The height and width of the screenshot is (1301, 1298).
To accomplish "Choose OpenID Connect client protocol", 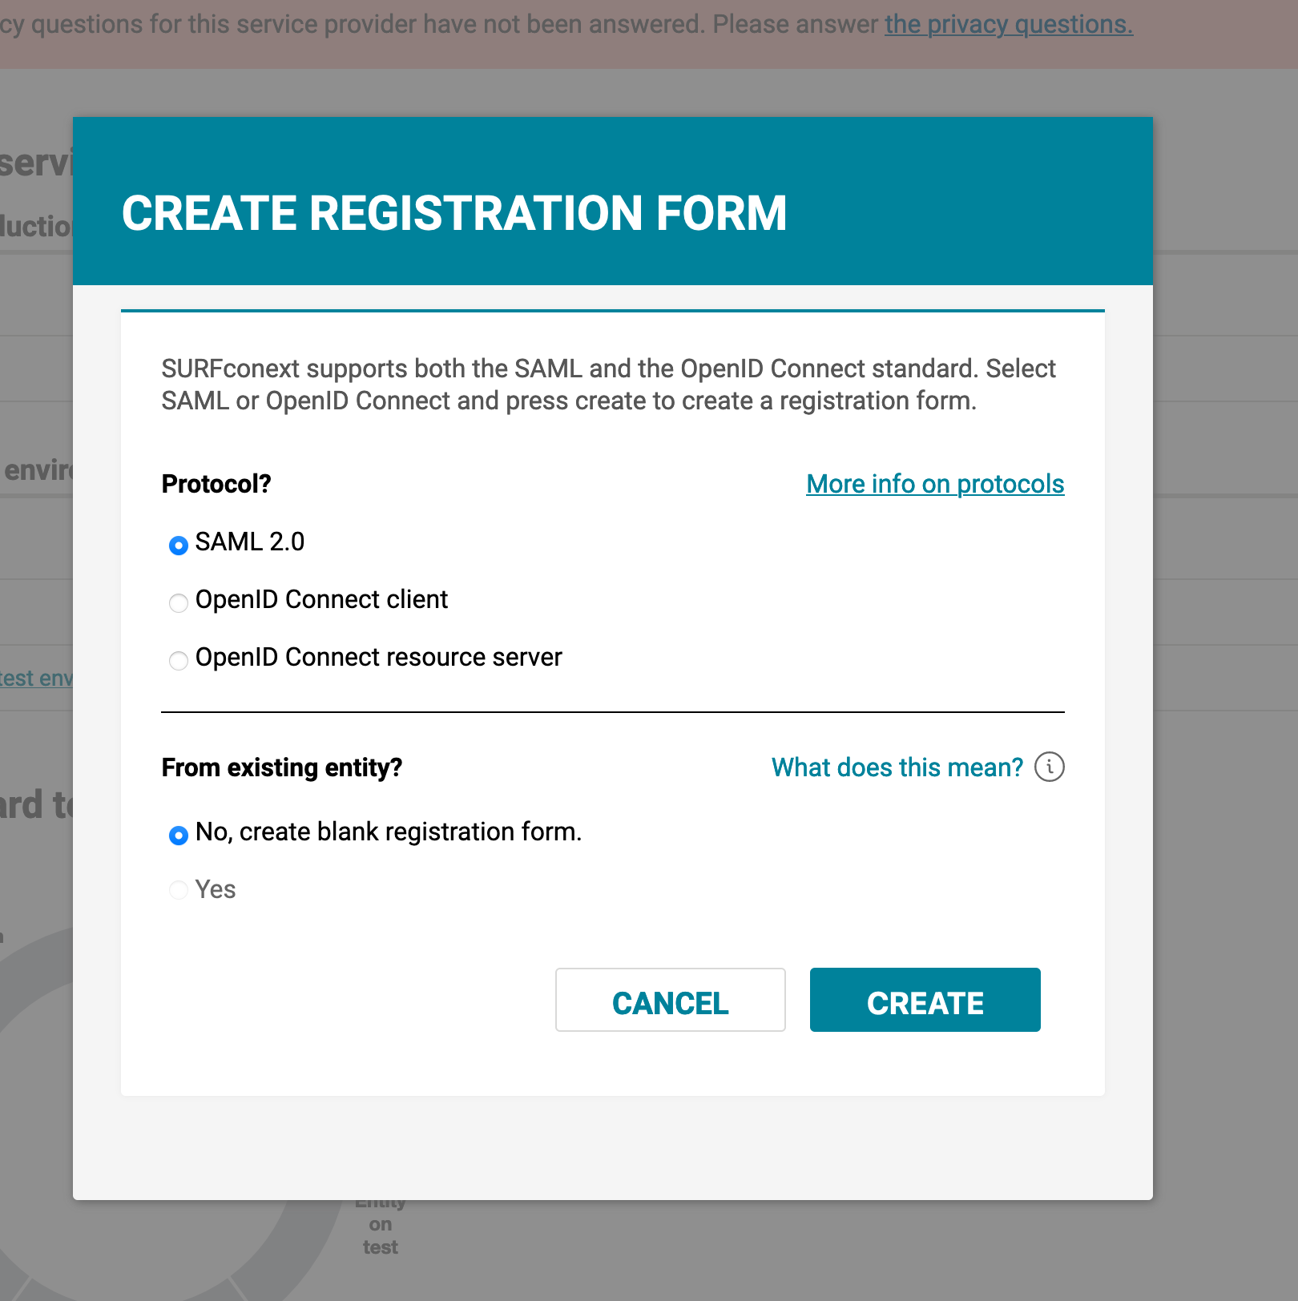I will (x=179, y=602).
